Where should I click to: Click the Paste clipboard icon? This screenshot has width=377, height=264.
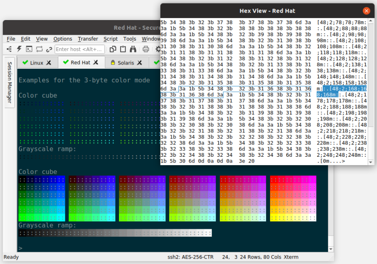coord(123,49)
